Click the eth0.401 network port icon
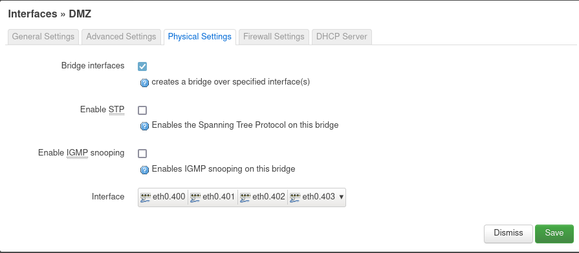Viewport: 579px width, 253px height. (195, 197)
